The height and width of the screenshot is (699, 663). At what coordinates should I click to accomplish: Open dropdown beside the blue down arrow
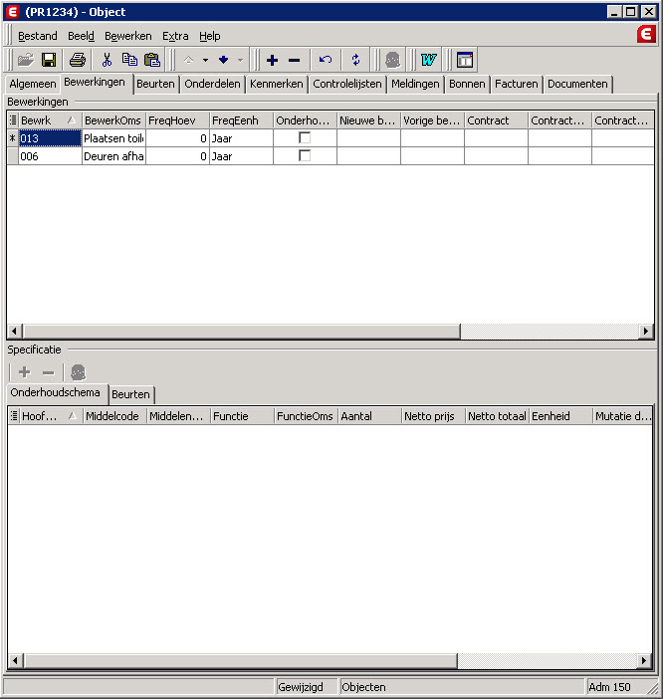tap(240, 60)
